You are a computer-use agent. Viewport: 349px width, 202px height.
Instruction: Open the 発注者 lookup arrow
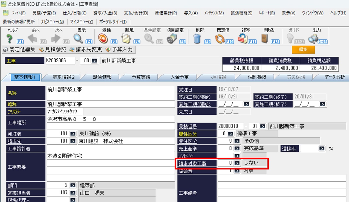[x=73, y=134]
